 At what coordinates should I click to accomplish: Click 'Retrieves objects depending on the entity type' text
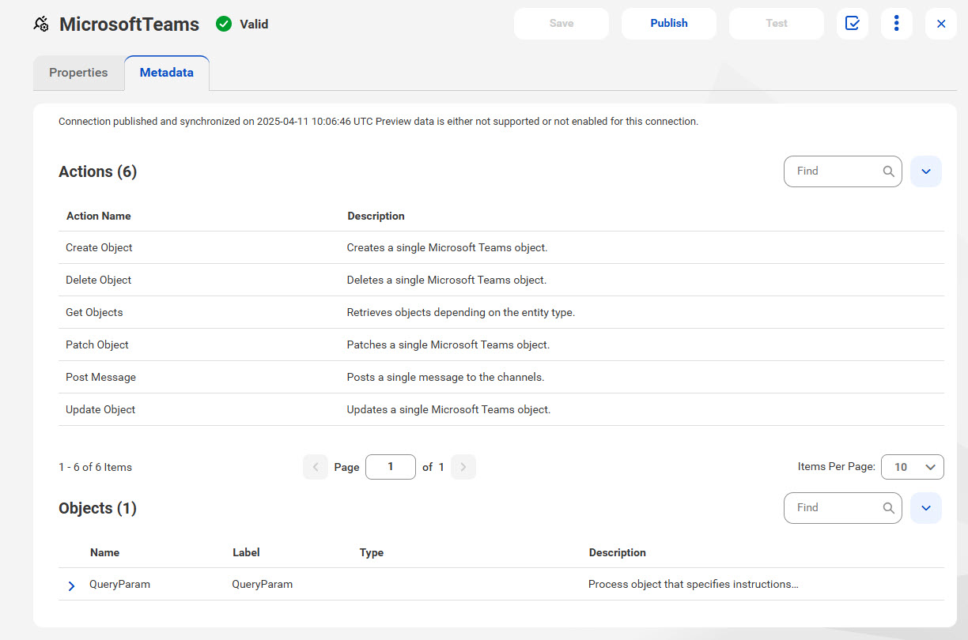pyautogui.click(x=461, y=312)
